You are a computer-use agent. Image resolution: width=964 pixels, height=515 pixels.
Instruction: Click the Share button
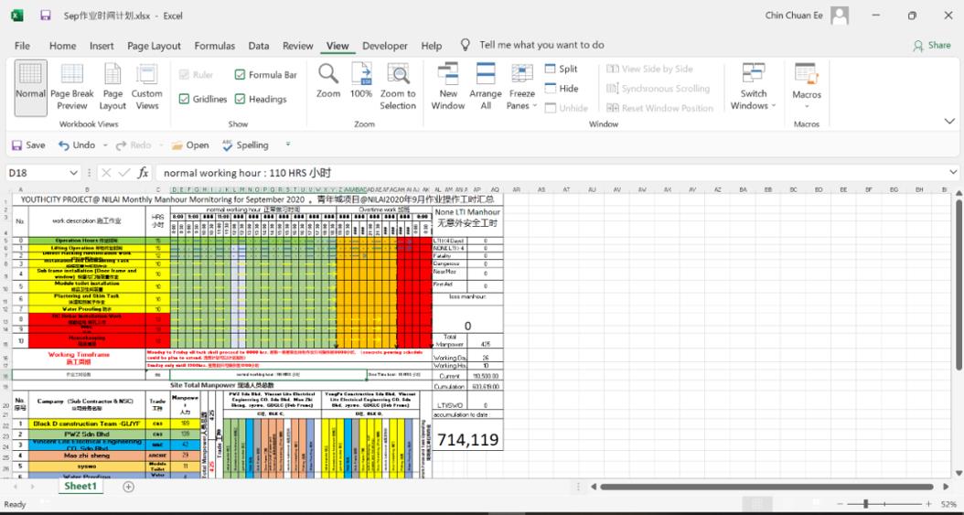(x=932, y=46)
